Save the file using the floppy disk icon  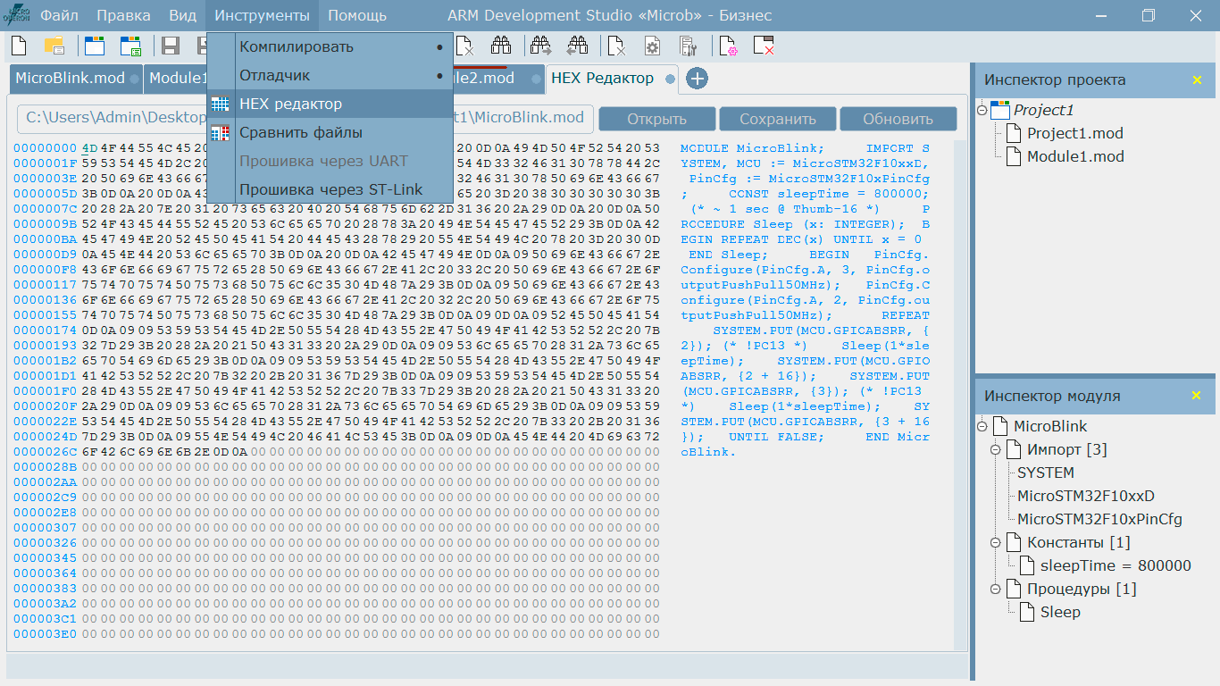[x=171, y=46]
